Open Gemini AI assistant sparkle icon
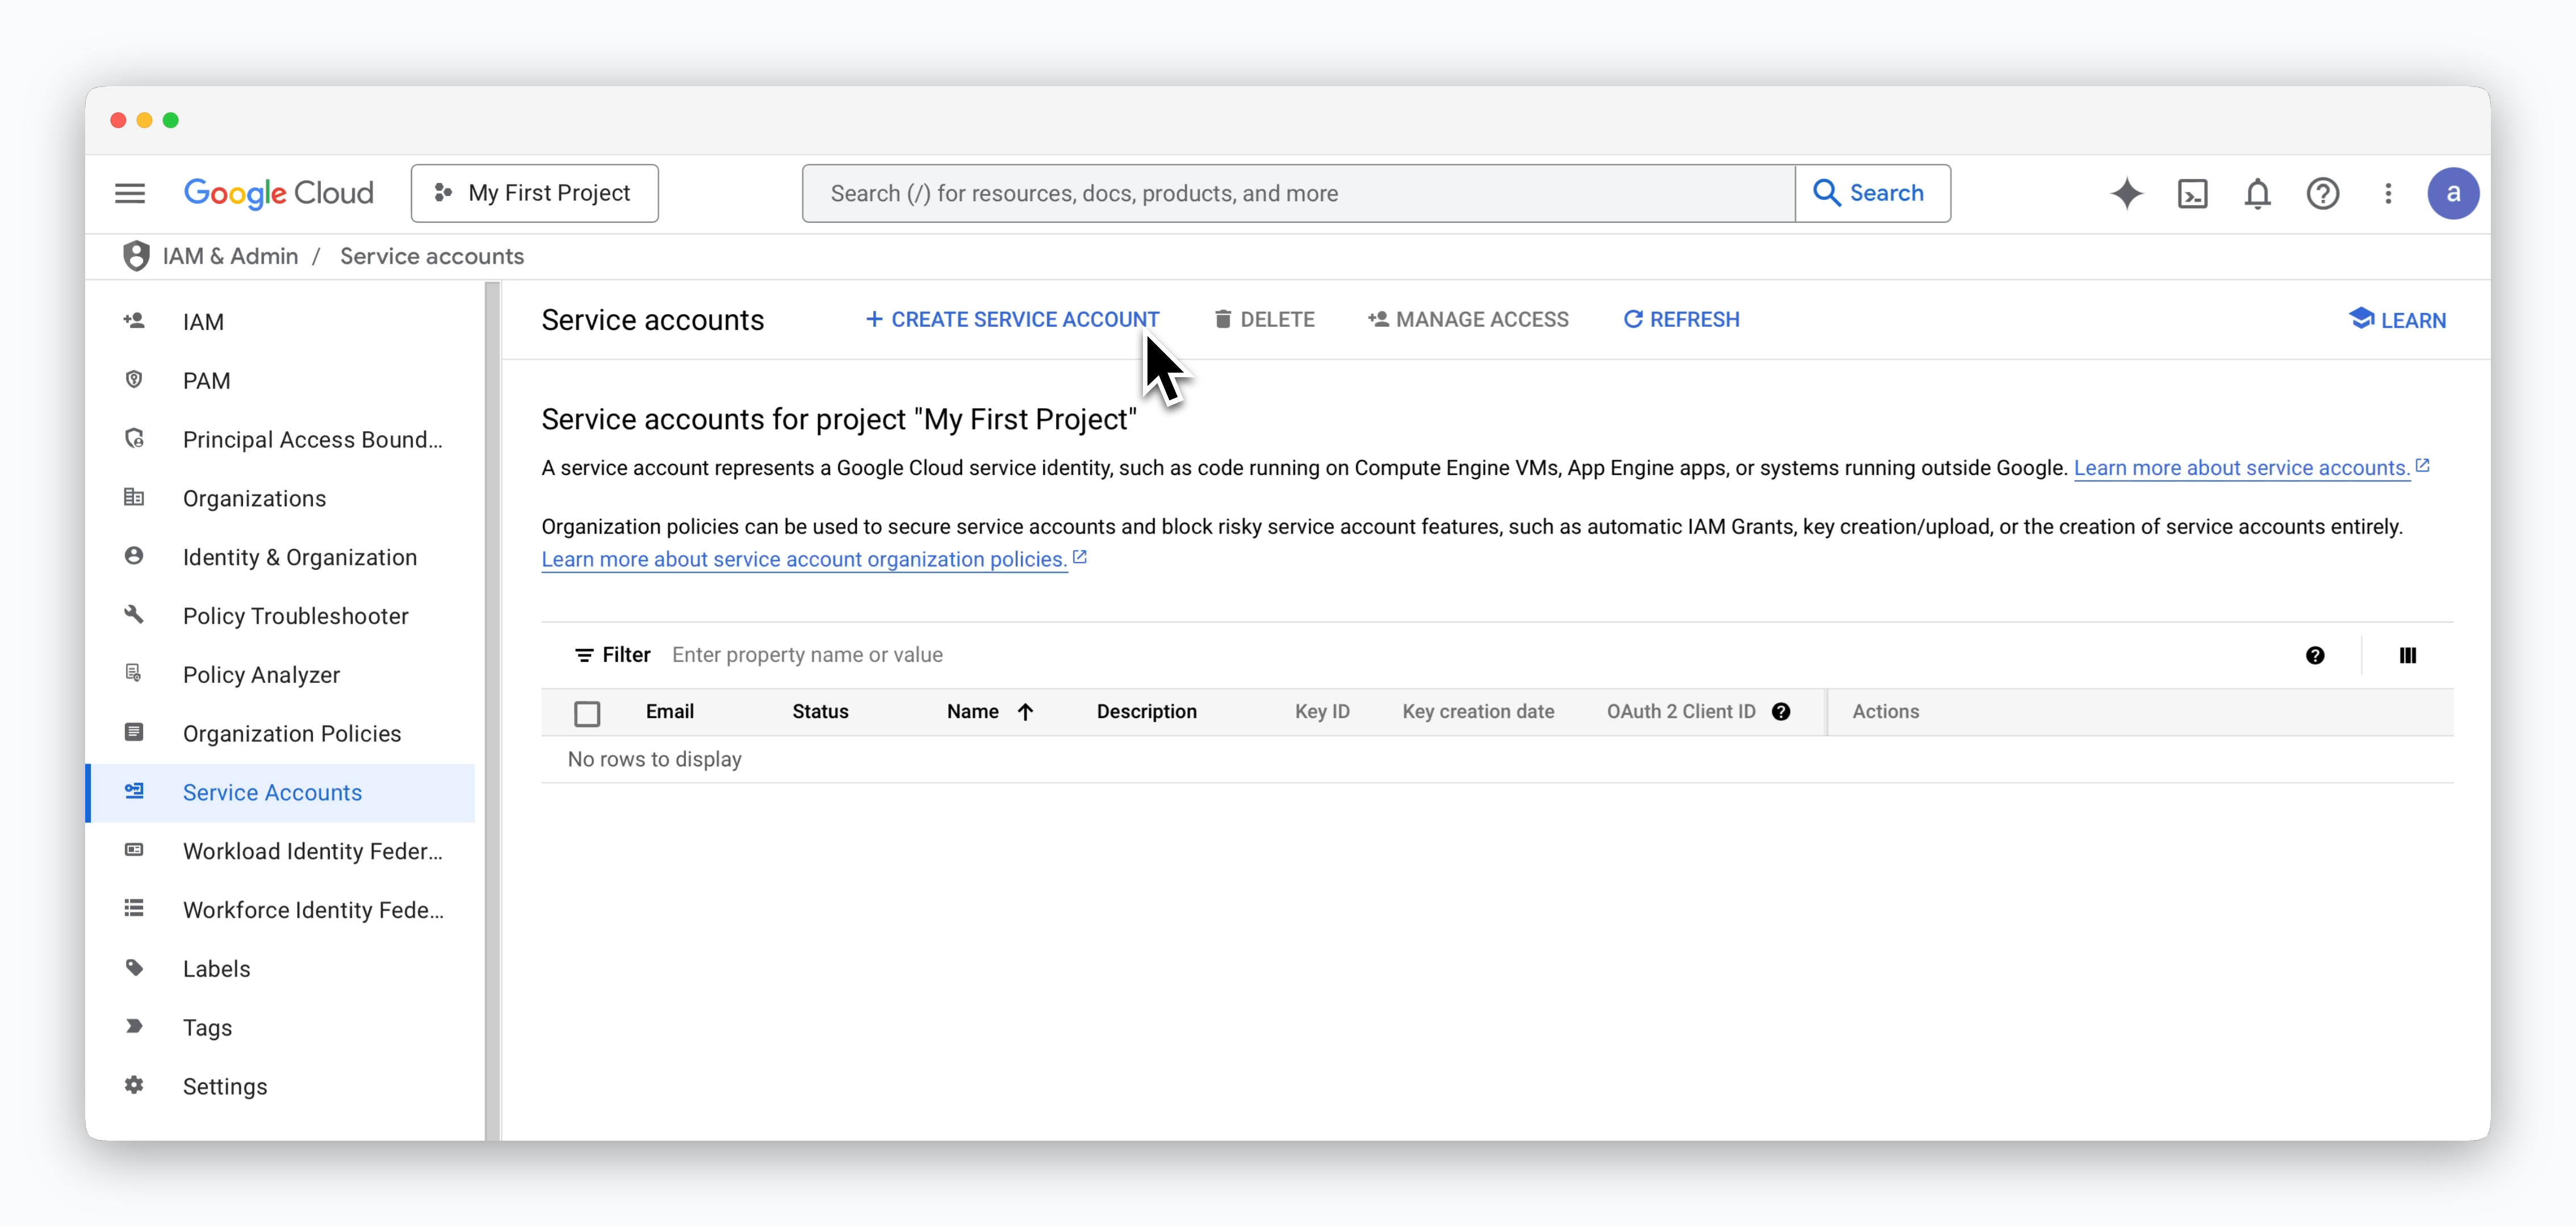 (2127, 193)
